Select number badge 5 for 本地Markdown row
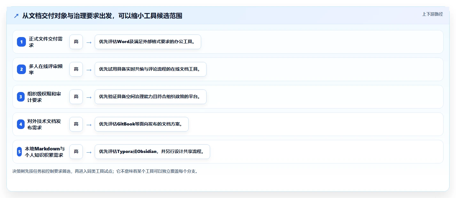This screenshot has height=198, width=456. [x=20, y=152]
